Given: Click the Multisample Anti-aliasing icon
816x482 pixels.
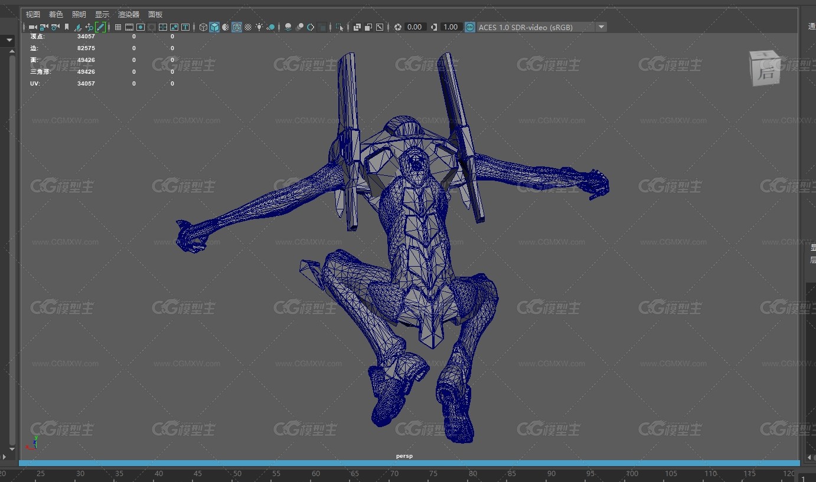Looking at the screenshot, I should (x=311, y=27).
